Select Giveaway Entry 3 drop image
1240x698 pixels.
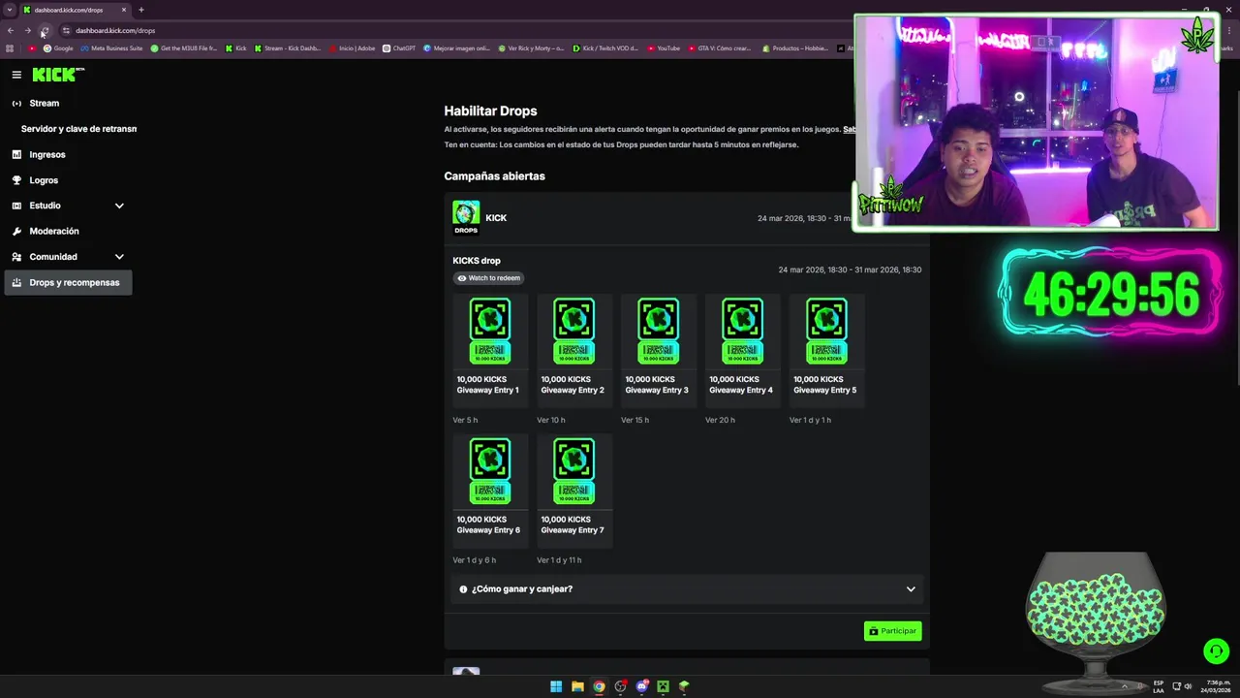[658, 332]
